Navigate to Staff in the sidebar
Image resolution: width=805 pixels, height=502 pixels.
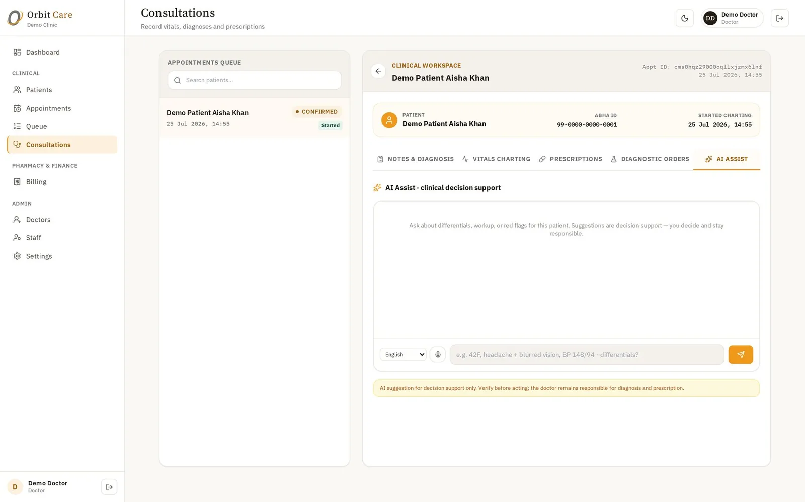point(62,238)
